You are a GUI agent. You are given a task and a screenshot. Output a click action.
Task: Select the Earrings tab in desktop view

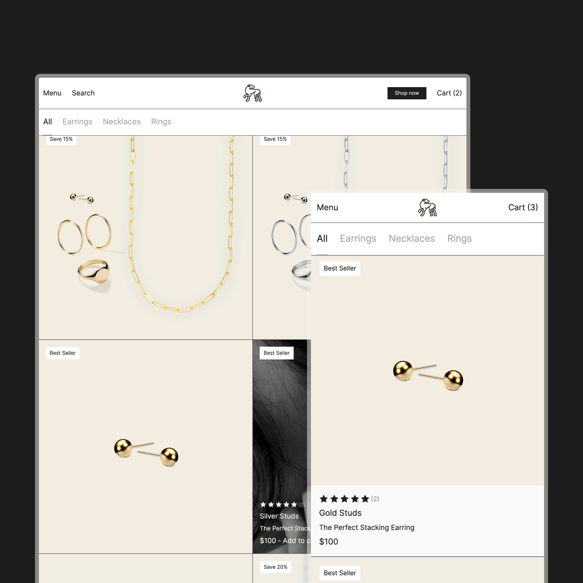coord(77,122)
